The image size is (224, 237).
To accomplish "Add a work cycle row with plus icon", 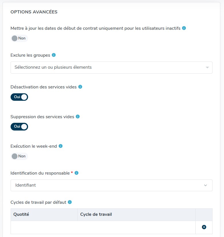I will tap(204, 227).
